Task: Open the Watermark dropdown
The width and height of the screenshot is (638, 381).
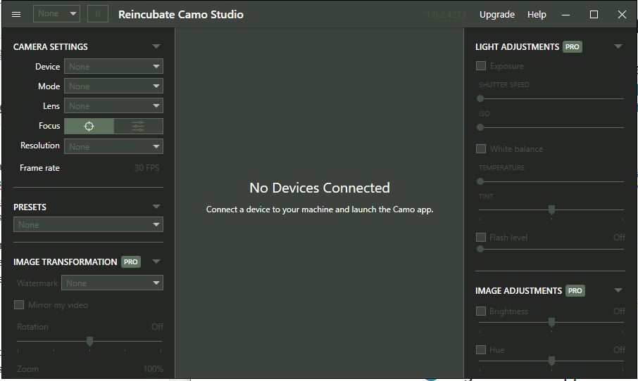Action: pyautogui.click(x=112, y=283)
